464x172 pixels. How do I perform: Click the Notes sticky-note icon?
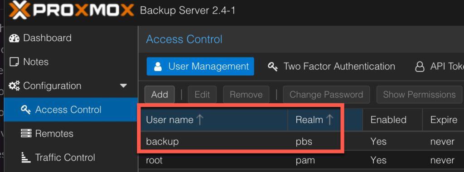click(14, 62)
